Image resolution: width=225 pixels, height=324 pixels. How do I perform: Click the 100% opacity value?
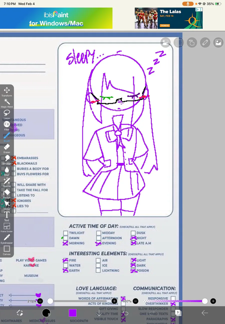pos(127,301)
